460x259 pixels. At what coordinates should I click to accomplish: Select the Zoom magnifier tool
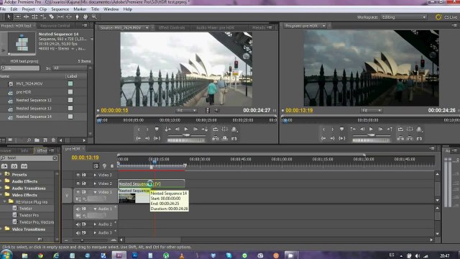coord(94,17)
